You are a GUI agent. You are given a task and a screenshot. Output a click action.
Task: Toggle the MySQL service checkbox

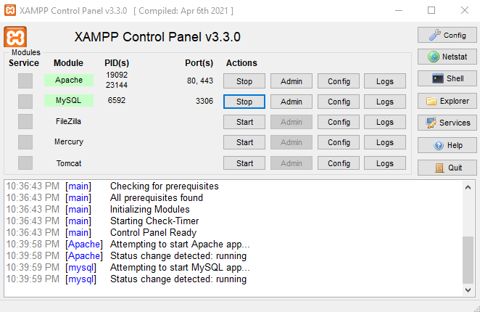pos(25,101)
